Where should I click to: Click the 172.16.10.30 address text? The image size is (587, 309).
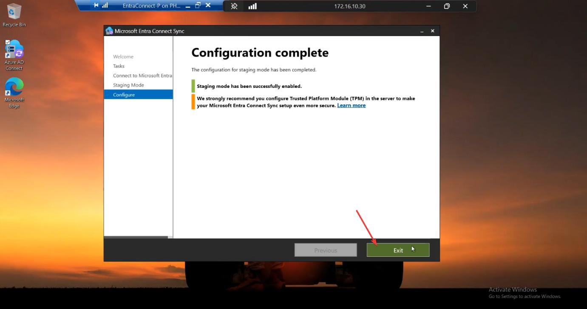coord(349,6)
